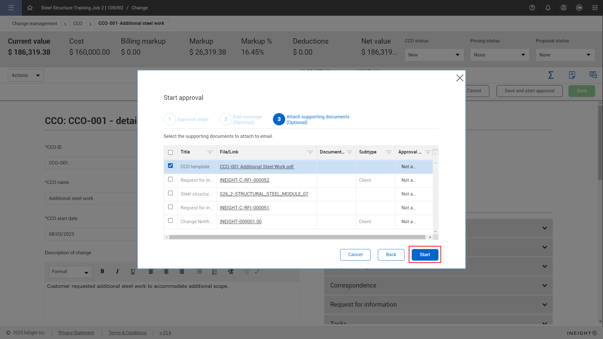Click the Start button

click(425, 255)
